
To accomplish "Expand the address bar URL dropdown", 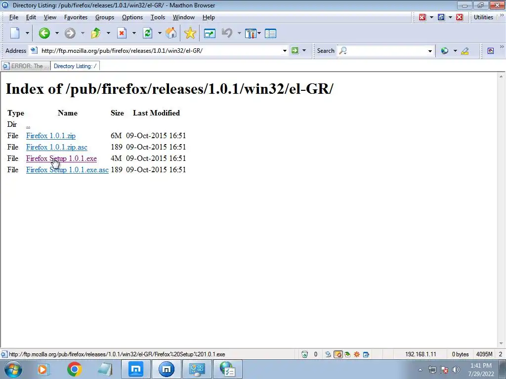I will point(285,51).
